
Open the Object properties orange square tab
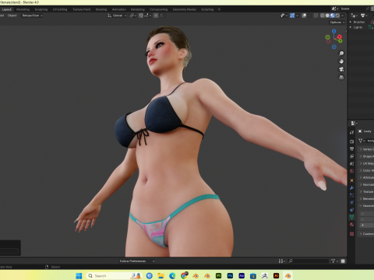pyautogui.click(x=351, y=180)
